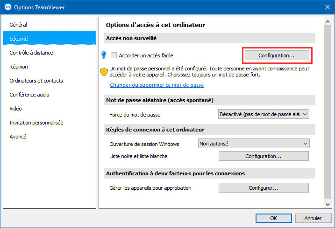The height and width of the screenshot is (228, 335).
Task: Open Force du mot de passe dropdown
Action: [x=264, y=114]
